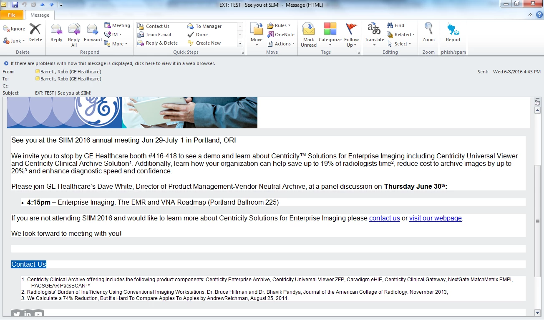Click the view in browser info bar
Image resolution: width=544 pixels, height=320 pixels.
[113, 63]
